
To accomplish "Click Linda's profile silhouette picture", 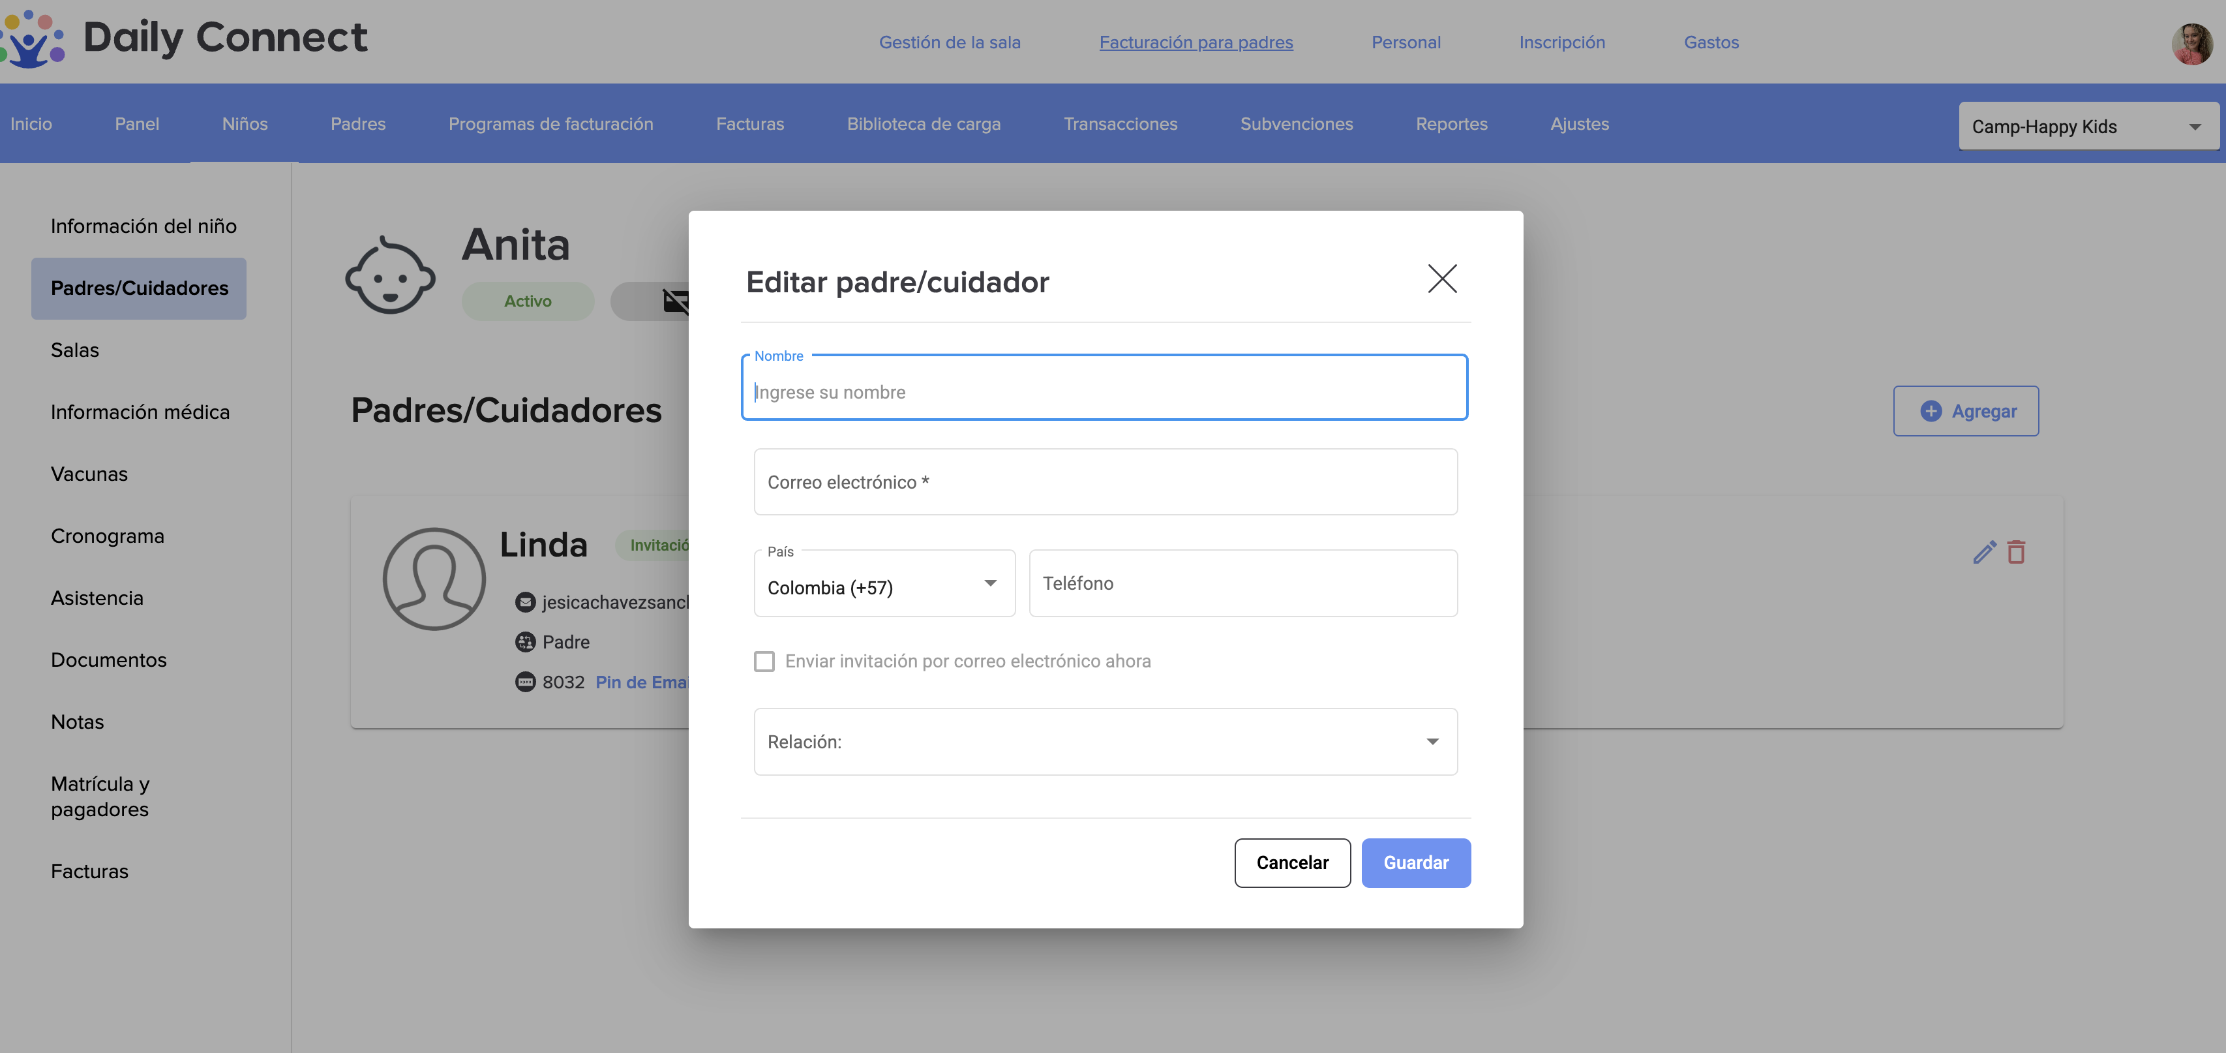I will (x=434, y=579).
